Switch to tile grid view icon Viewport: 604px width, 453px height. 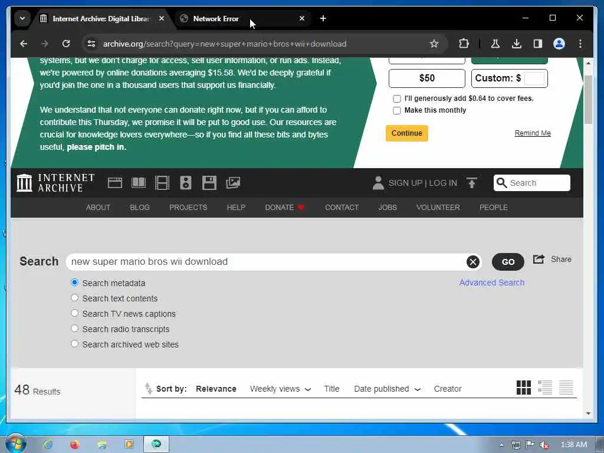pyautogui.click(x=524, y=388)
